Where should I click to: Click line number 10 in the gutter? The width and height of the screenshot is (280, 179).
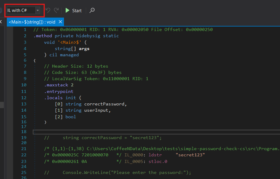(24, 85)
